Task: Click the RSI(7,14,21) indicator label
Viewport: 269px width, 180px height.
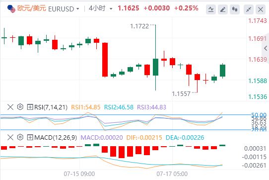Action: pyautogui.click(x=51, y=107)
